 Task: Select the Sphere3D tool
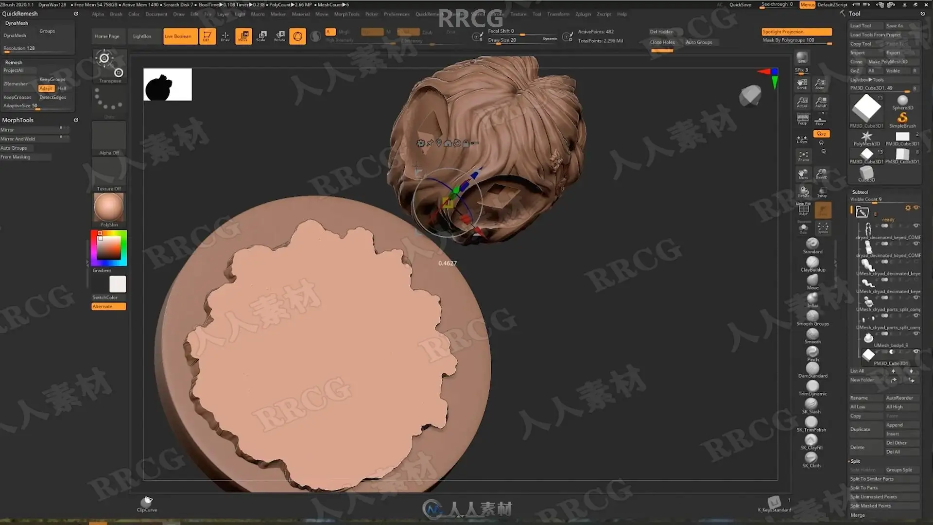pyautogui.click(x=902, y=102)
